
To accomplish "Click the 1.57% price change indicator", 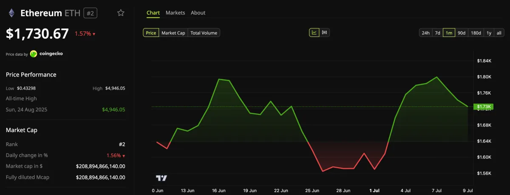I will pos(85,34).
